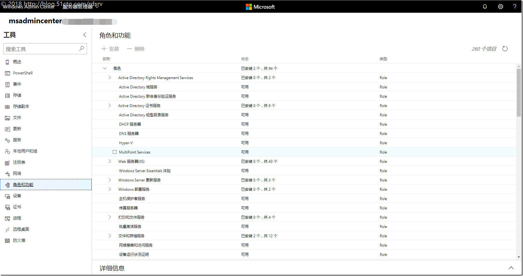This screenshot has width=523, height=276.
Task: Select Active Directory 域服务 row
Action: pos(304,87)
